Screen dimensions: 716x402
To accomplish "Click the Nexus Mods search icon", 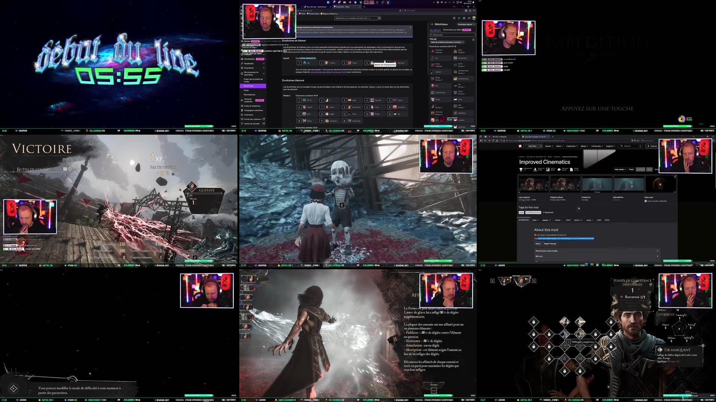I will (622, 146).
